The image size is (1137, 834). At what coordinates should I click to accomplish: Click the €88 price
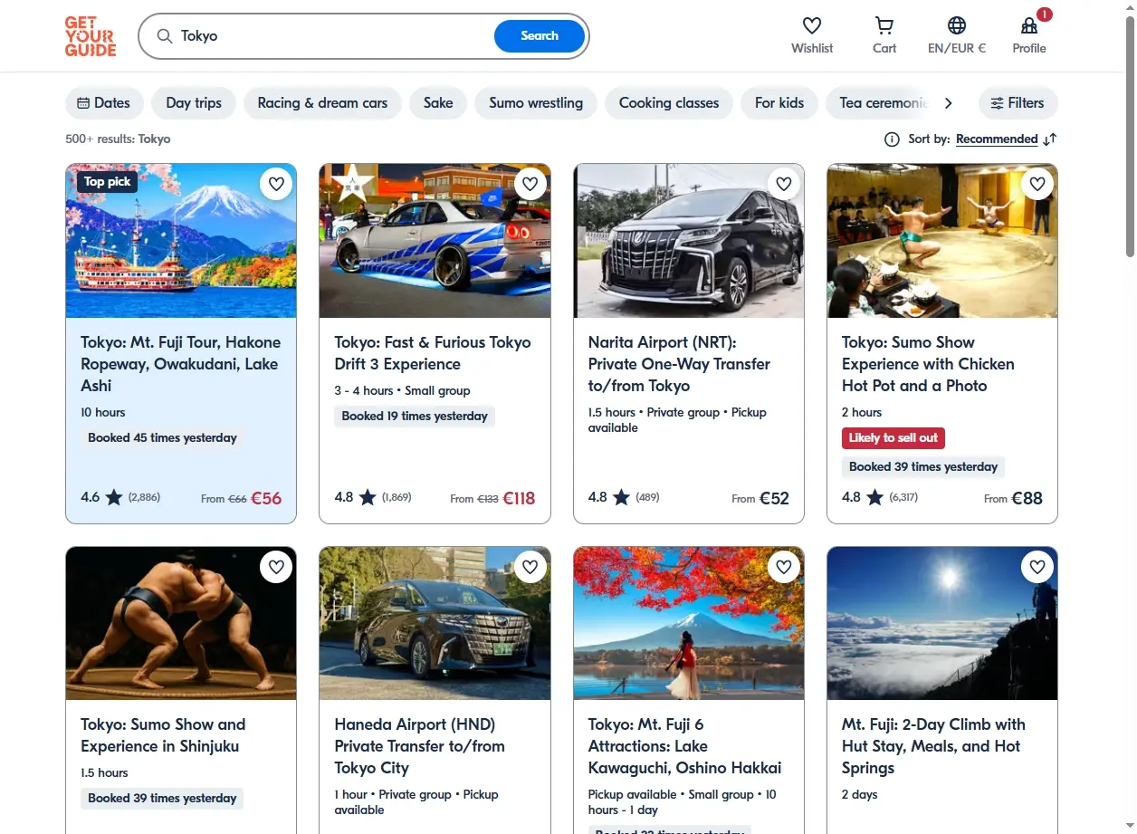[1027, 498]
